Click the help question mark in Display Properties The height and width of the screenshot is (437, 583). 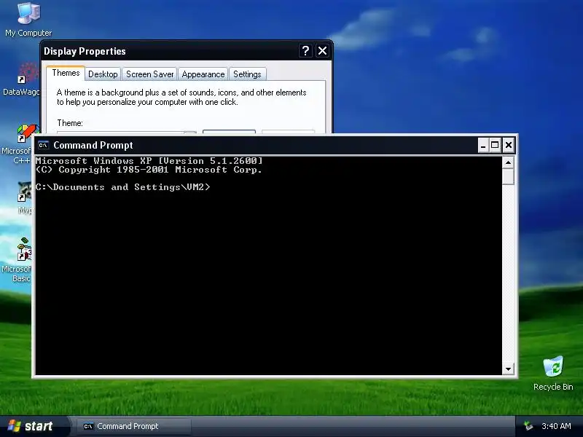click(305, 50)
